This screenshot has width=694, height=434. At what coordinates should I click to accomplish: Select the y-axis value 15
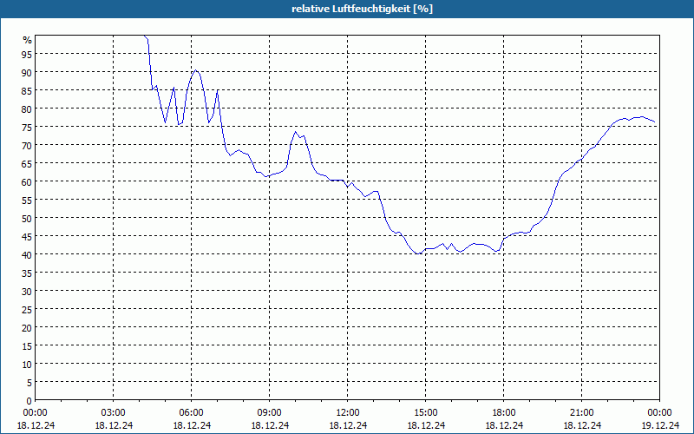[x=27, y=345]
